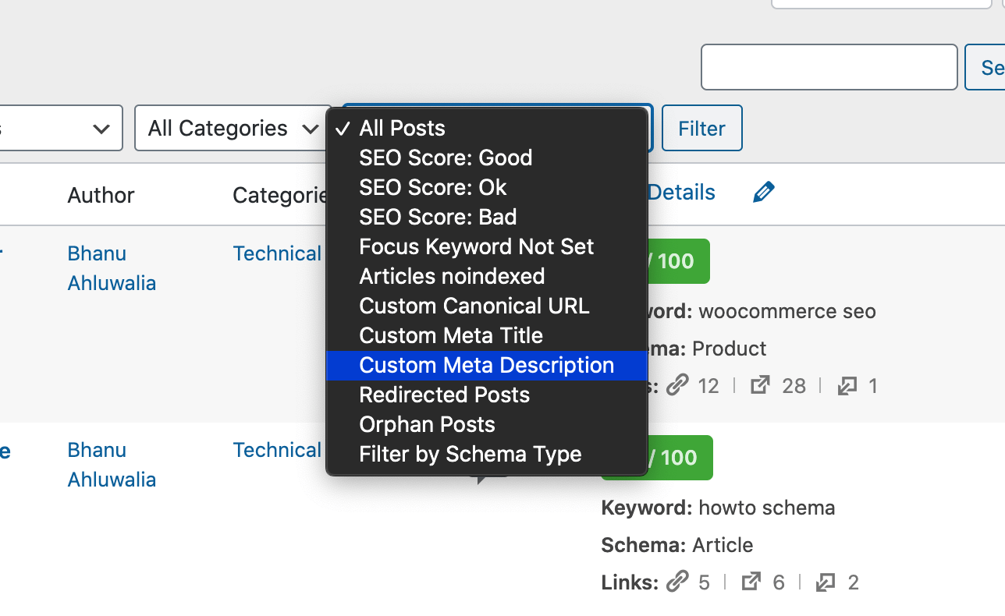Screen dimensions: 1005x616
Task: Click the search input field at top right
Action: [x=829, y=67]
